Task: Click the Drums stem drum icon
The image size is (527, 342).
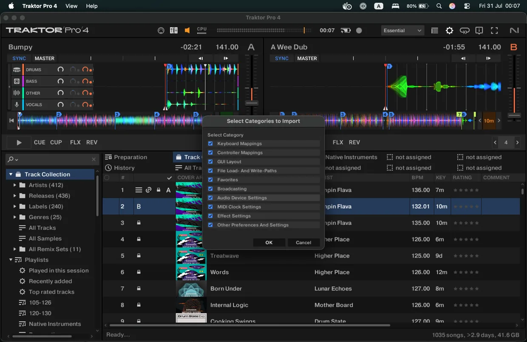Action: click(x=17, y=70)
